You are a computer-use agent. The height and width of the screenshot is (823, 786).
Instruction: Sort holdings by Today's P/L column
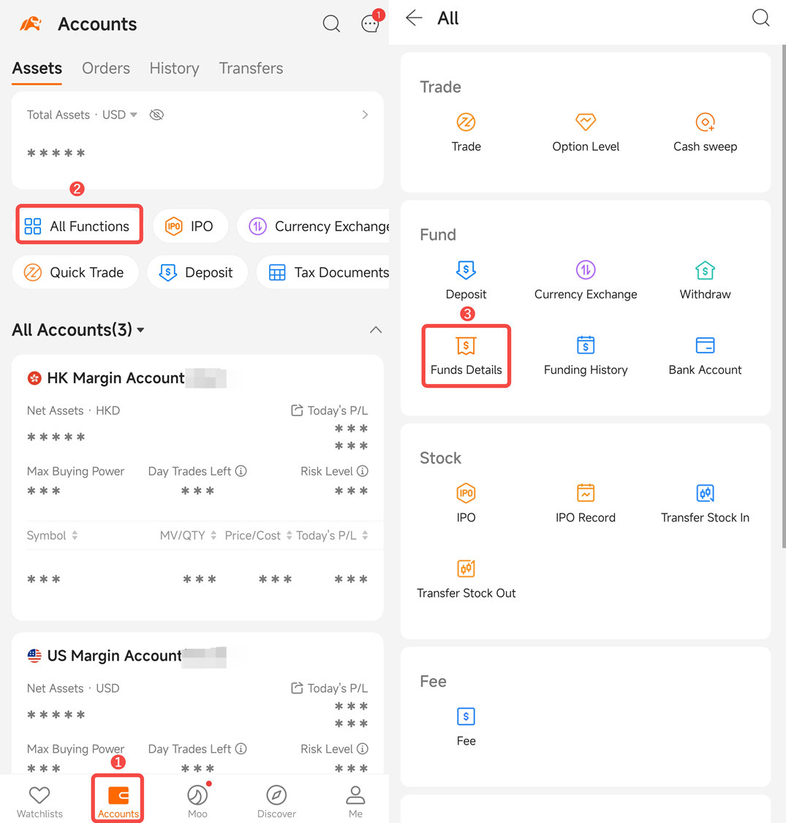(x=332, y=535)
